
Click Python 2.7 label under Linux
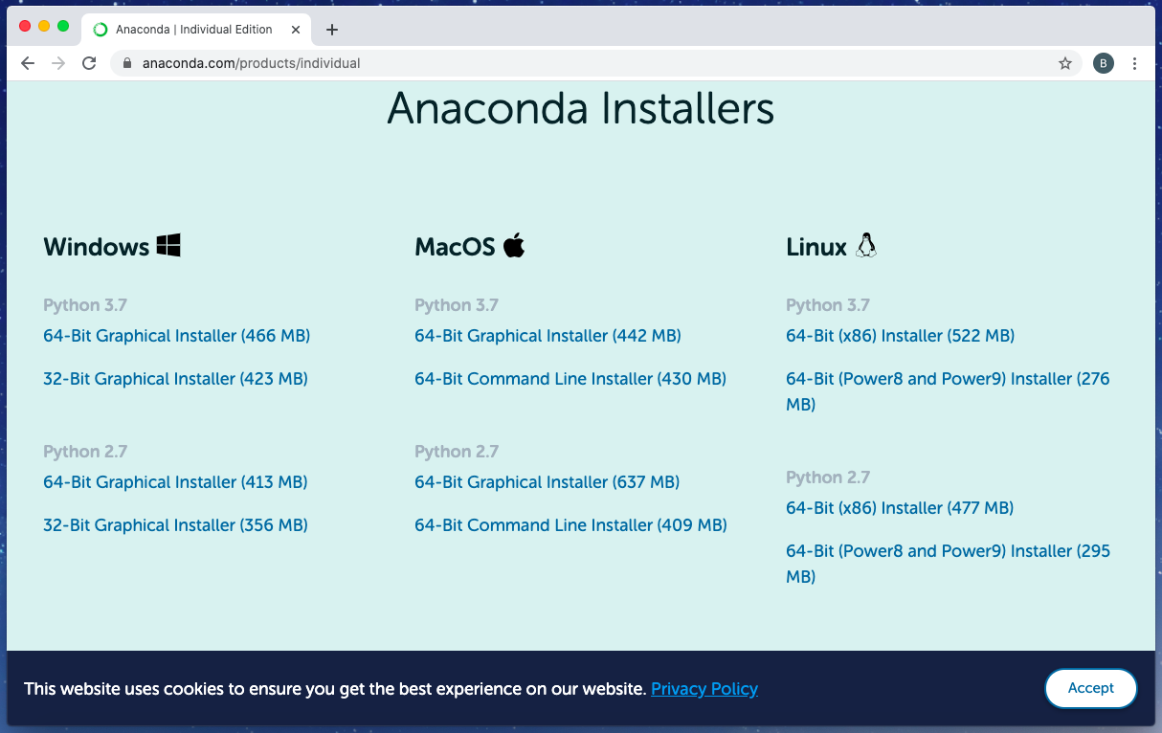pos(828,478)
